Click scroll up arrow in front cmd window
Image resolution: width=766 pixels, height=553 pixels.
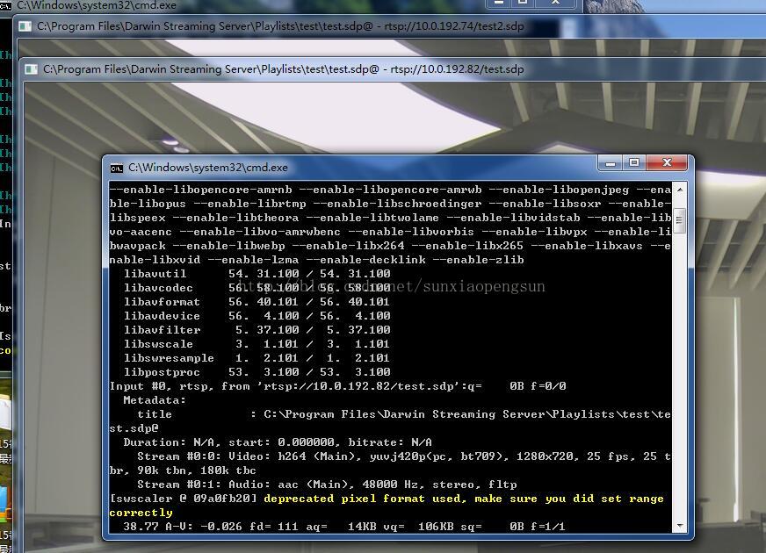point(679,190)
